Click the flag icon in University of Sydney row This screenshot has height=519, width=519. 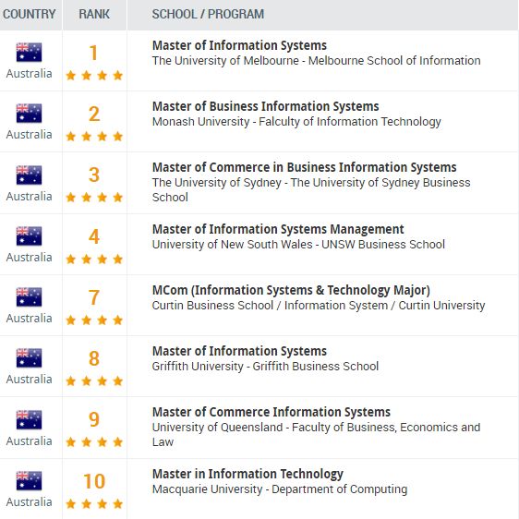tap(30, 175)
